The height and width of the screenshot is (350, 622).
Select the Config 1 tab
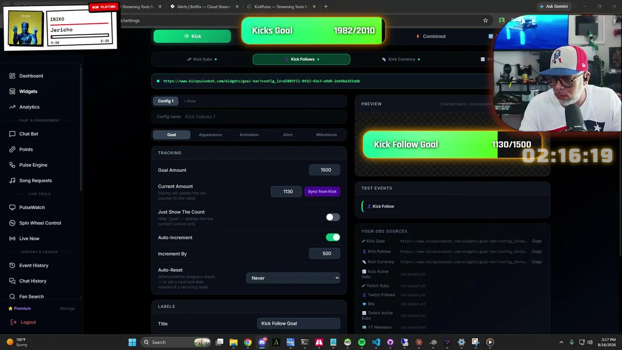[x=166, y=101]
